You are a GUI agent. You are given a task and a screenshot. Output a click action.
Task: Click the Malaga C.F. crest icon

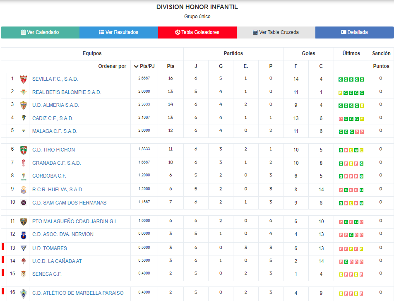(x=24, y=131)
